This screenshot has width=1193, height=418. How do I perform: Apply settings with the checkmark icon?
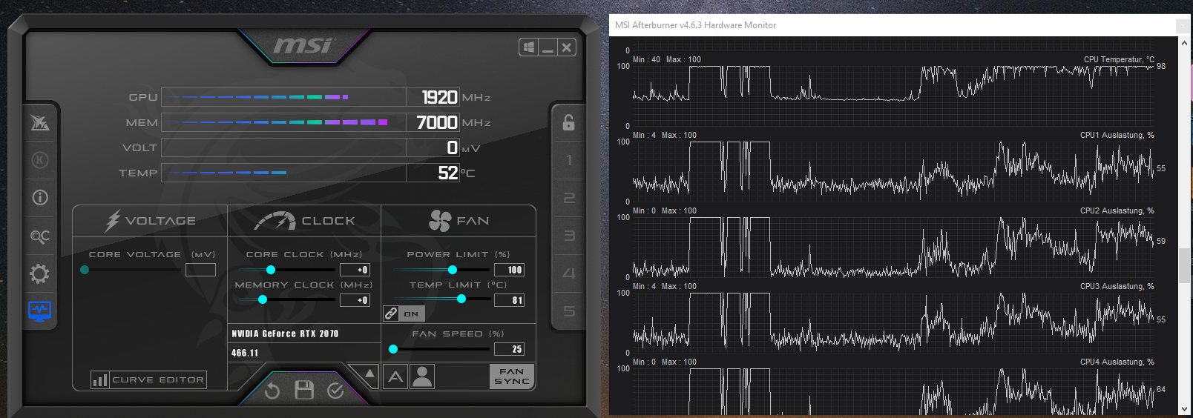(335, 391)
